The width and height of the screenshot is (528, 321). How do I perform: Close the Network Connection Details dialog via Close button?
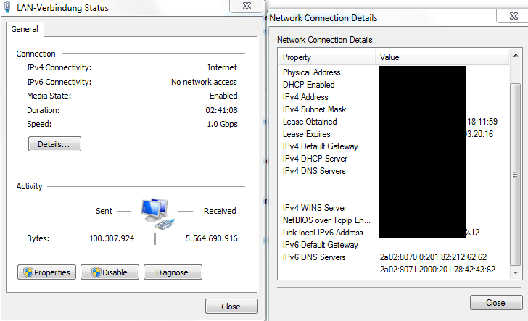pos(496,302)
